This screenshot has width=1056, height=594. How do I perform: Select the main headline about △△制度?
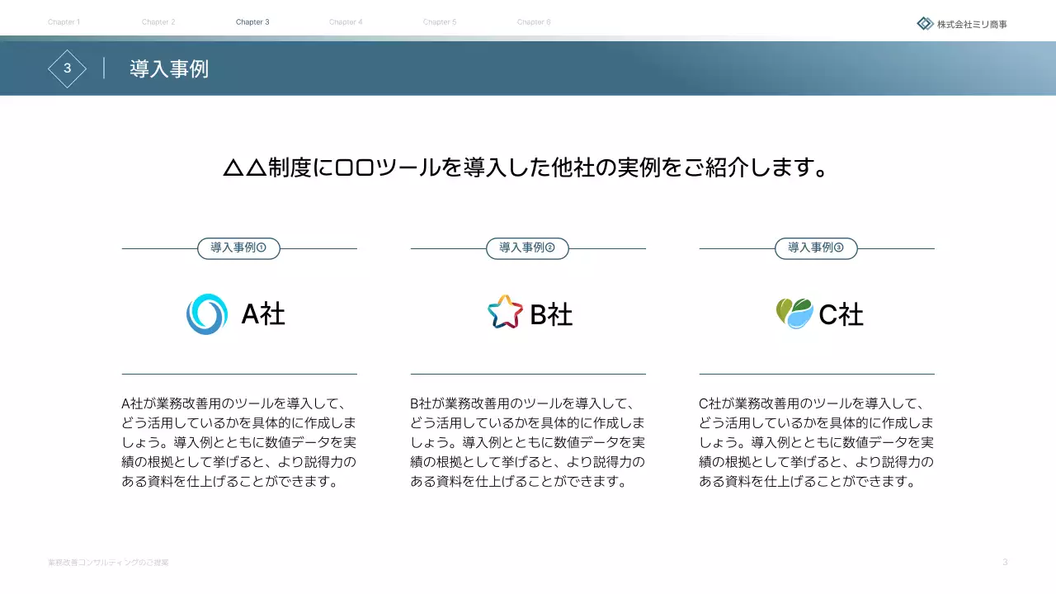[x=526, y=168]
